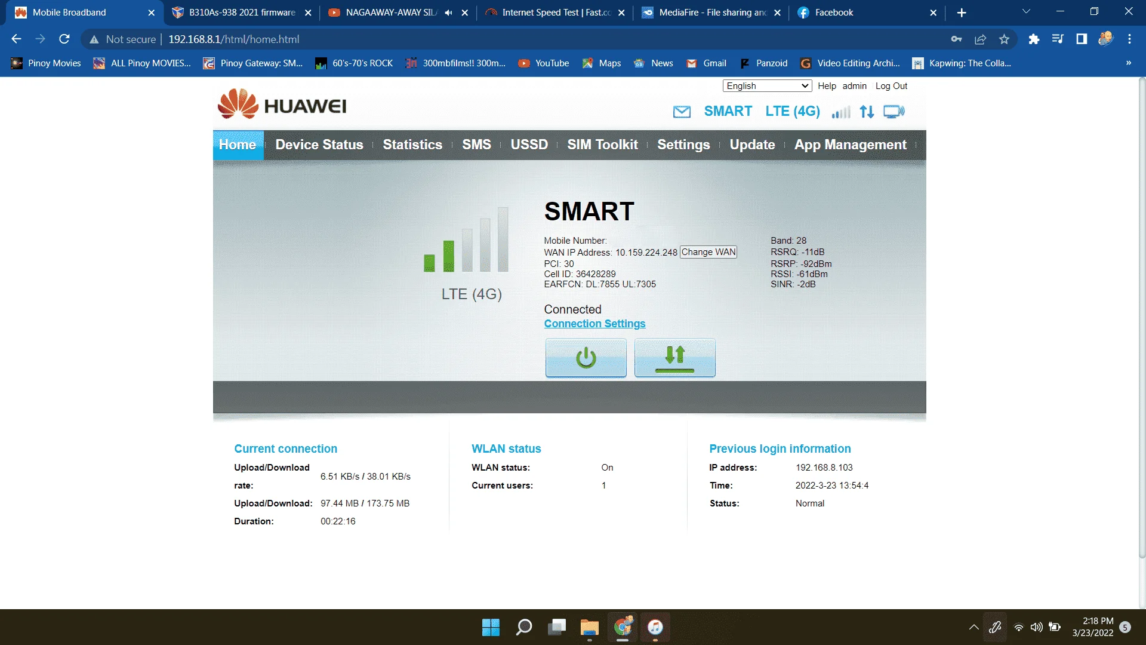Open the SMS menu

pyautogui.click(x=476, y=145)
